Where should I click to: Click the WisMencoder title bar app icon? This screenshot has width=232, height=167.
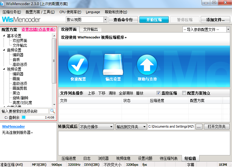tap(2, 4)
